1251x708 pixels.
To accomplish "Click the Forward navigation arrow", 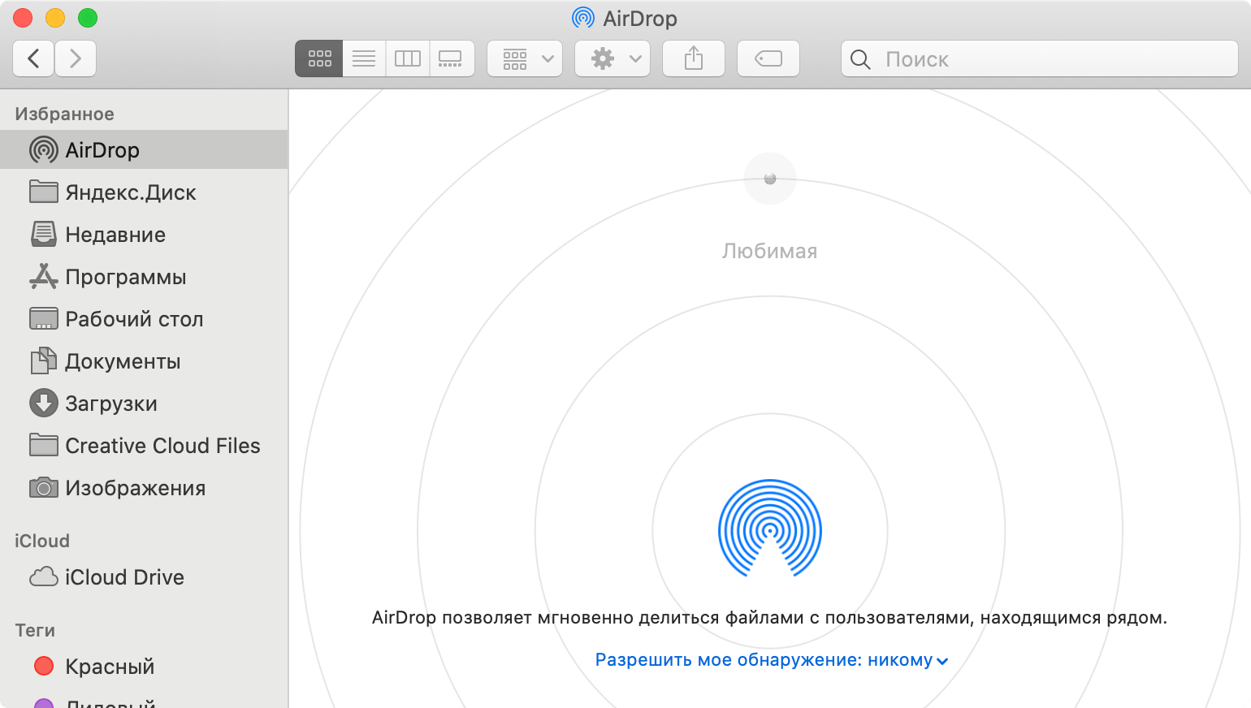I will pos(76,58).
